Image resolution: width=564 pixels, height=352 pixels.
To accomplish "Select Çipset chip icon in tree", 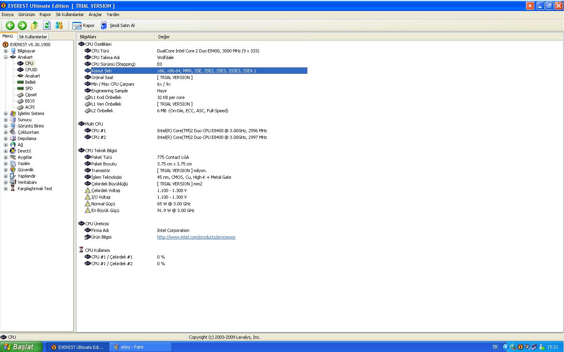I will coord(20,95).
